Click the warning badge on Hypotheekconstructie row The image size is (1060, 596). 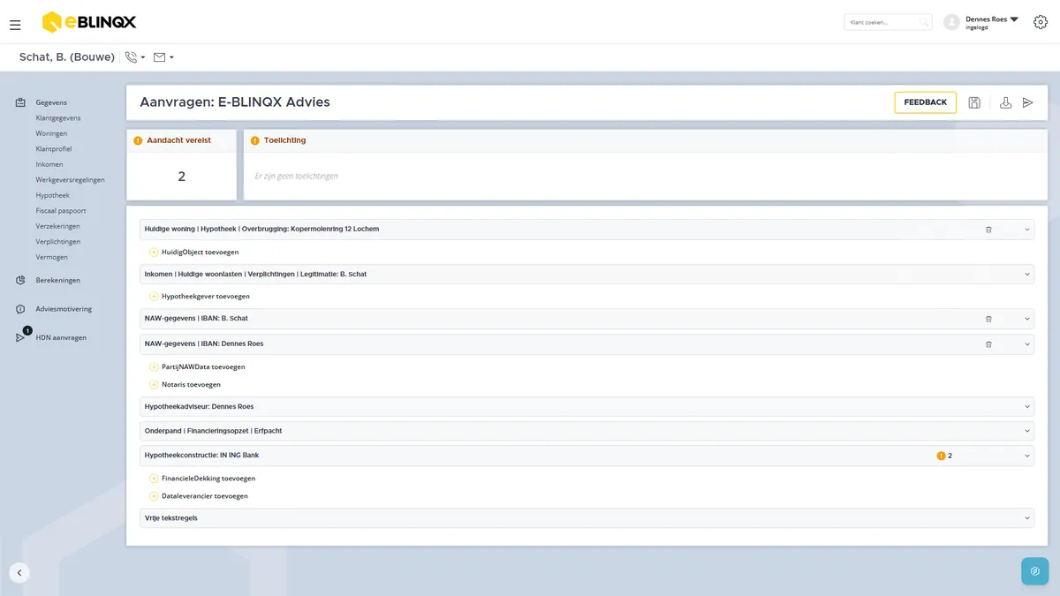(x=944, y=456)
